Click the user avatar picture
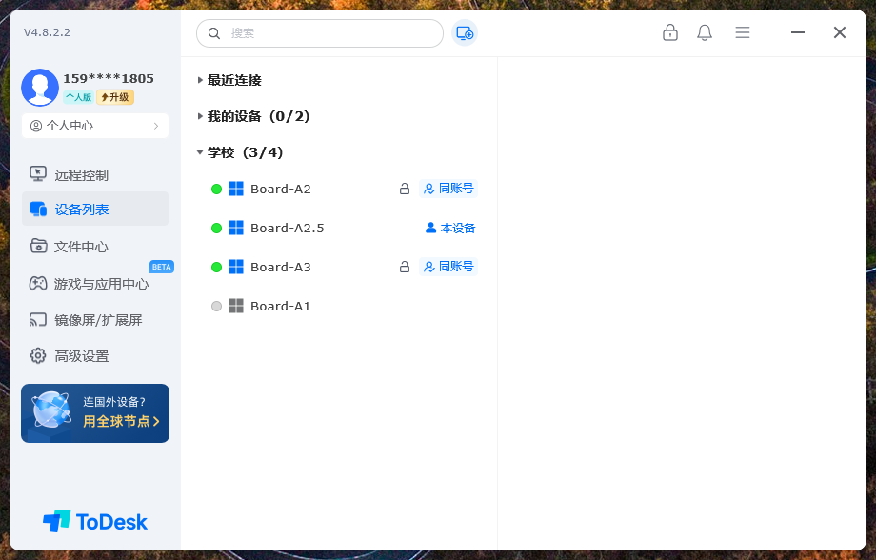 tap(40, 88)
